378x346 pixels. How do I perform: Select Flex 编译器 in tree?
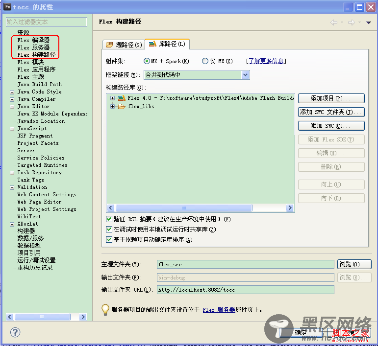coord(33,40)
